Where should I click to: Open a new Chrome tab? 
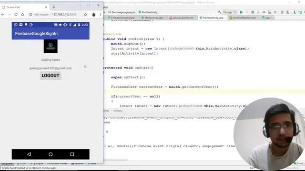54,7
